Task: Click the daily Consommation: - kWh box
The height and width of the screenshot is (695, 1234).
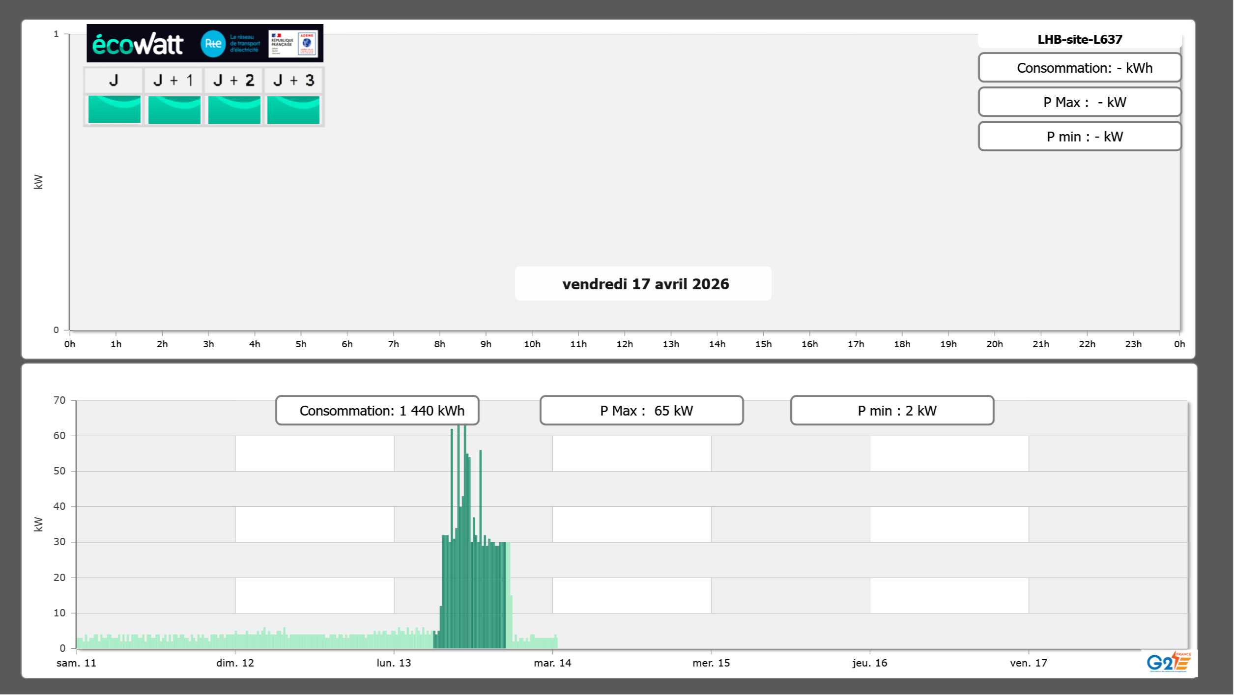Action: point(1079,68)
